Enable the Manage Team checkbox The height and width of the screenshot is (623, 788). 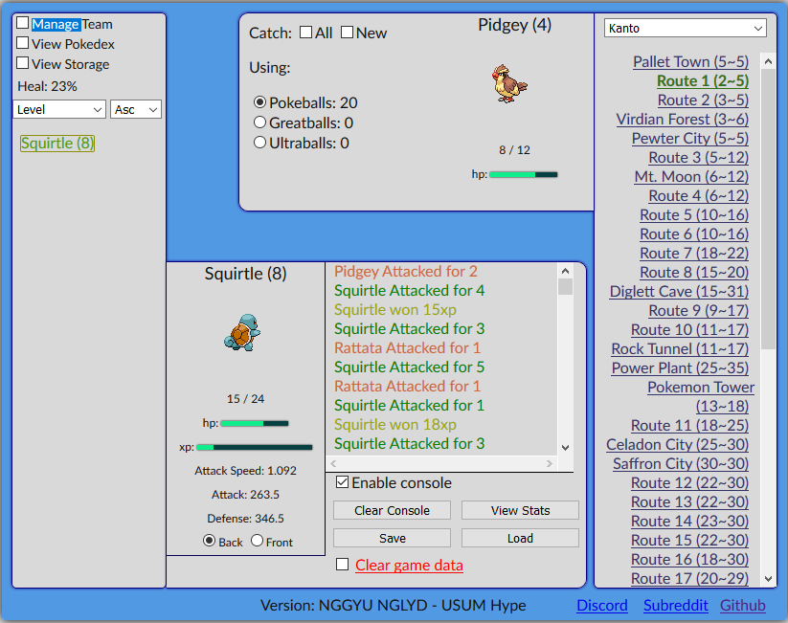23,23
